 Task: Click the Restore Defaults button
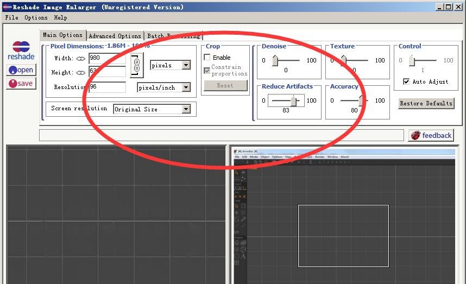click(426, 103)
